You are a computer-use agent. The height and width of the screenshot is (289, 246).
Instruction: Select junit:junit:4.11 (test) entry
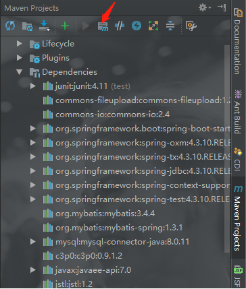93,86
